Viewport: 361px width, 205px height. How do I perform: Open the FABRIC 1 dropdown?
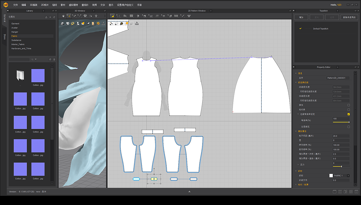[348, 176]
